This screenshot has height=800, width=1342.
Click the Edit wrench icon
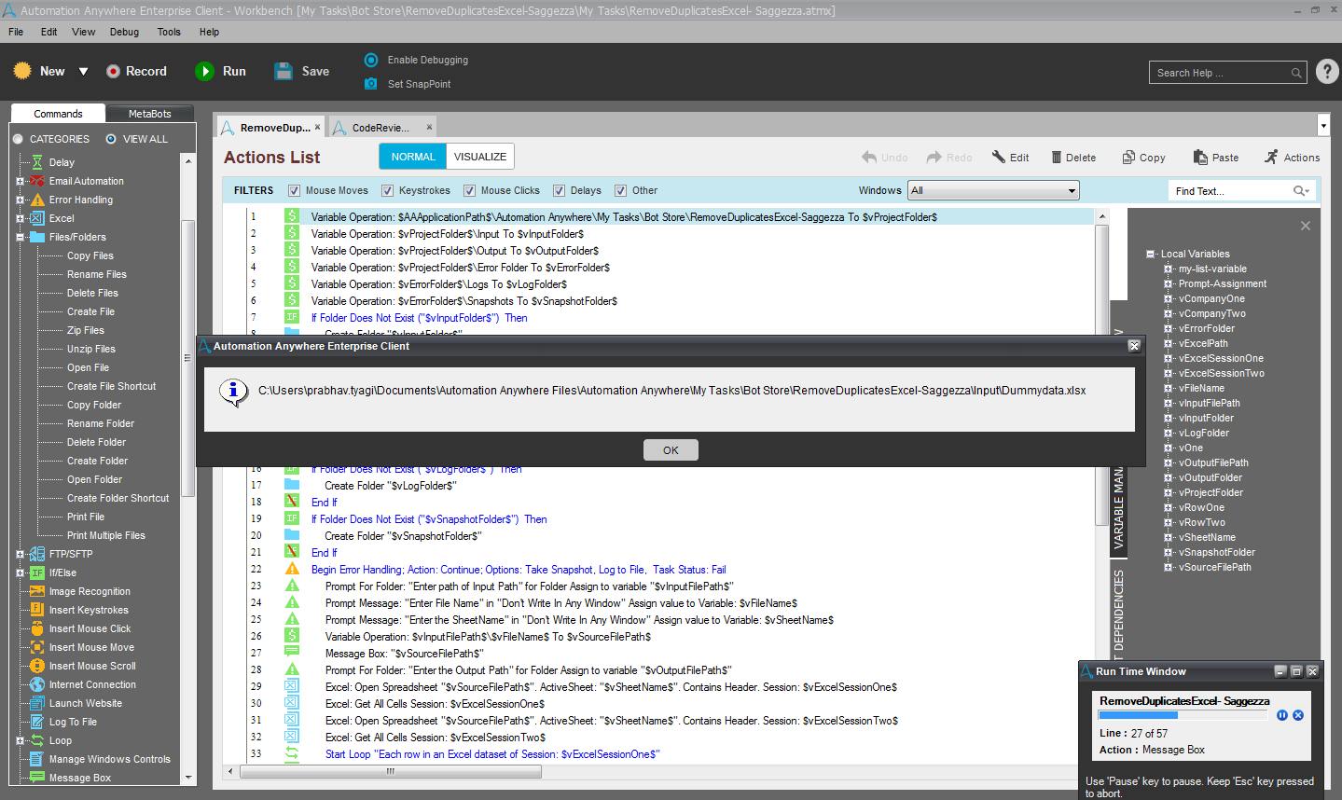(998, 158)
